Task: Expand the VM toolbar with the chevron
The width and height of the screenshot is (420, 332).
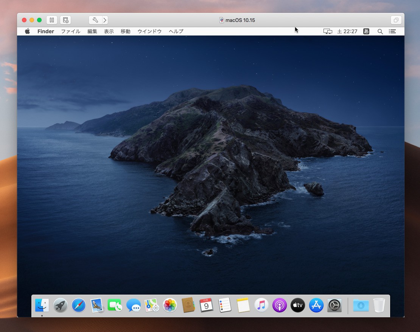Action: point(105,20)
